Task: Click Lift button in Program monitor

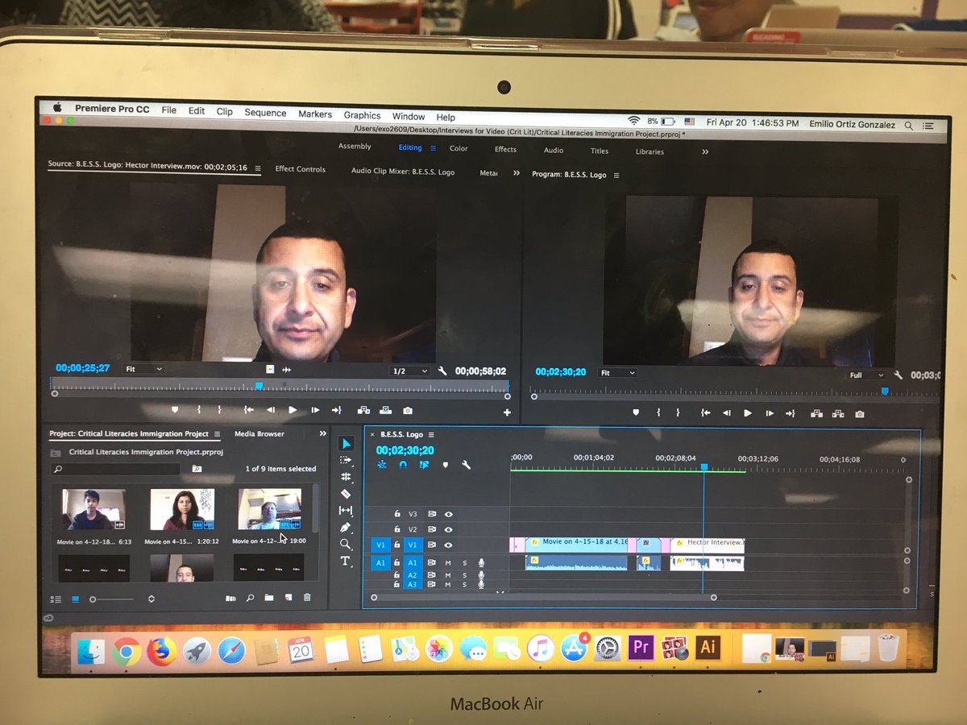Action: [x=817, y=414]
